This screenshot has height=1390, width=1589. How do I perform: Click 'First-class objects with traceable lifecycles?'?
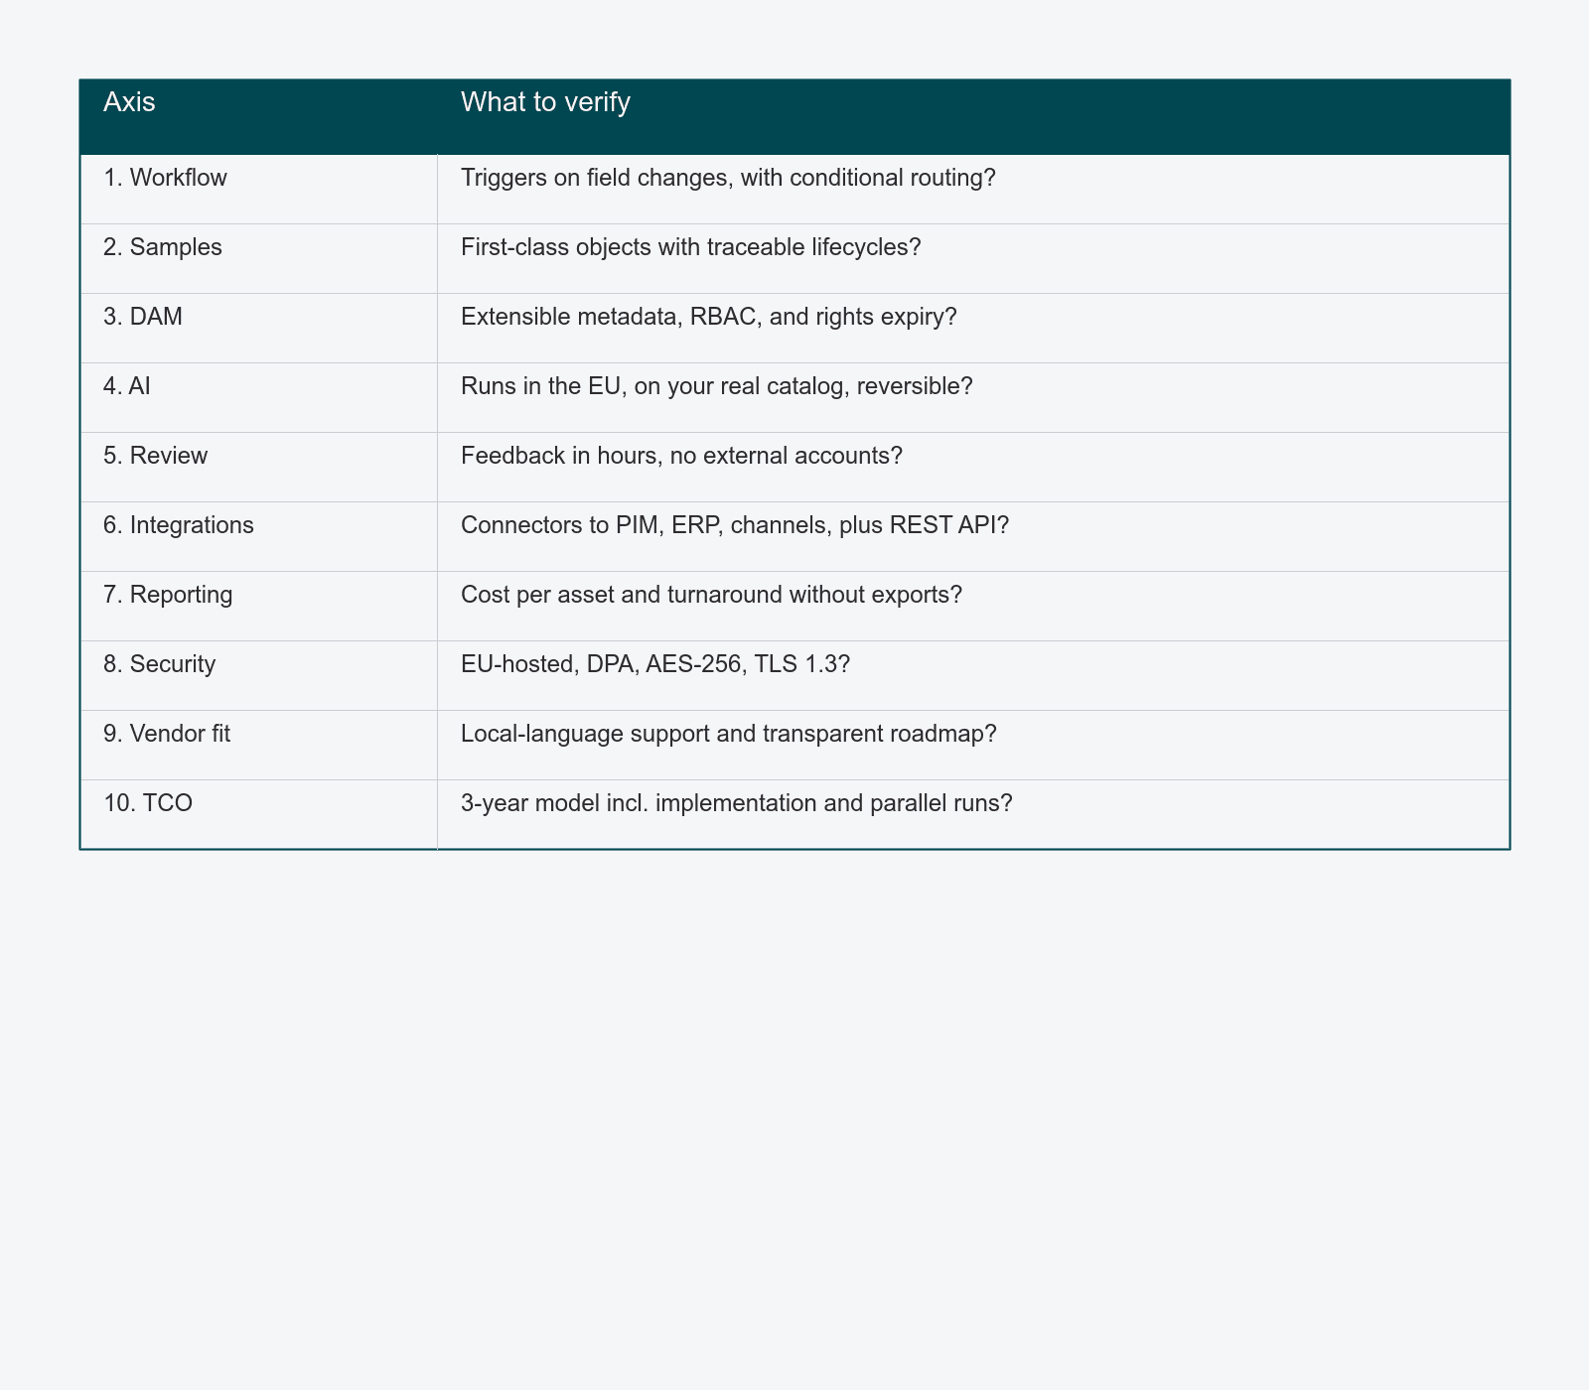pyautogui.click(x=691, y=247)
